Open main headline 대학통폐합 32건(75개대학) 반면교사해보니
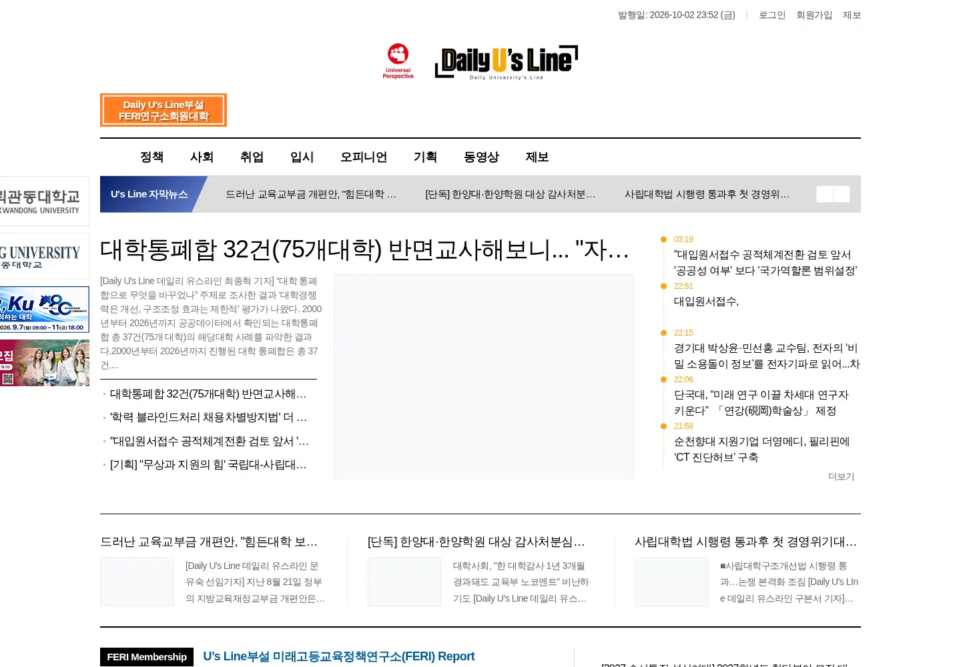Viewport: 961px width, 667px height. click(x=365, y=250)
